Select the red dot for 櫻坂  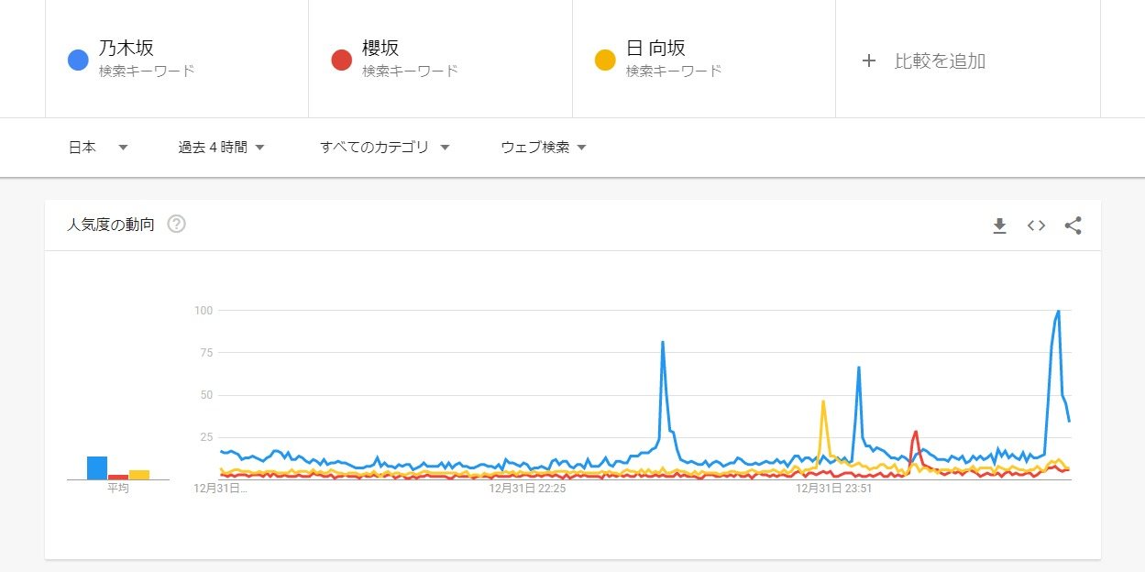point(341,60)
